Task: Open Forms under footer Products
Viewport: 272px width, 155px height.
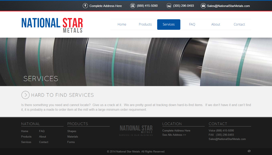Action: [71, 142]
